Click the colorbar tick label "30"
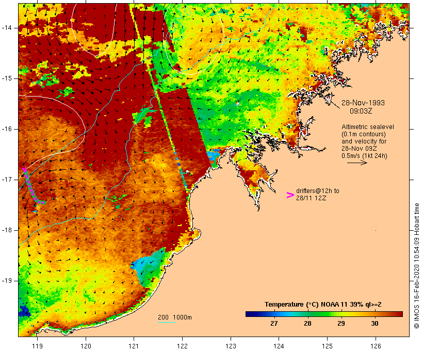 coord(375,323)
